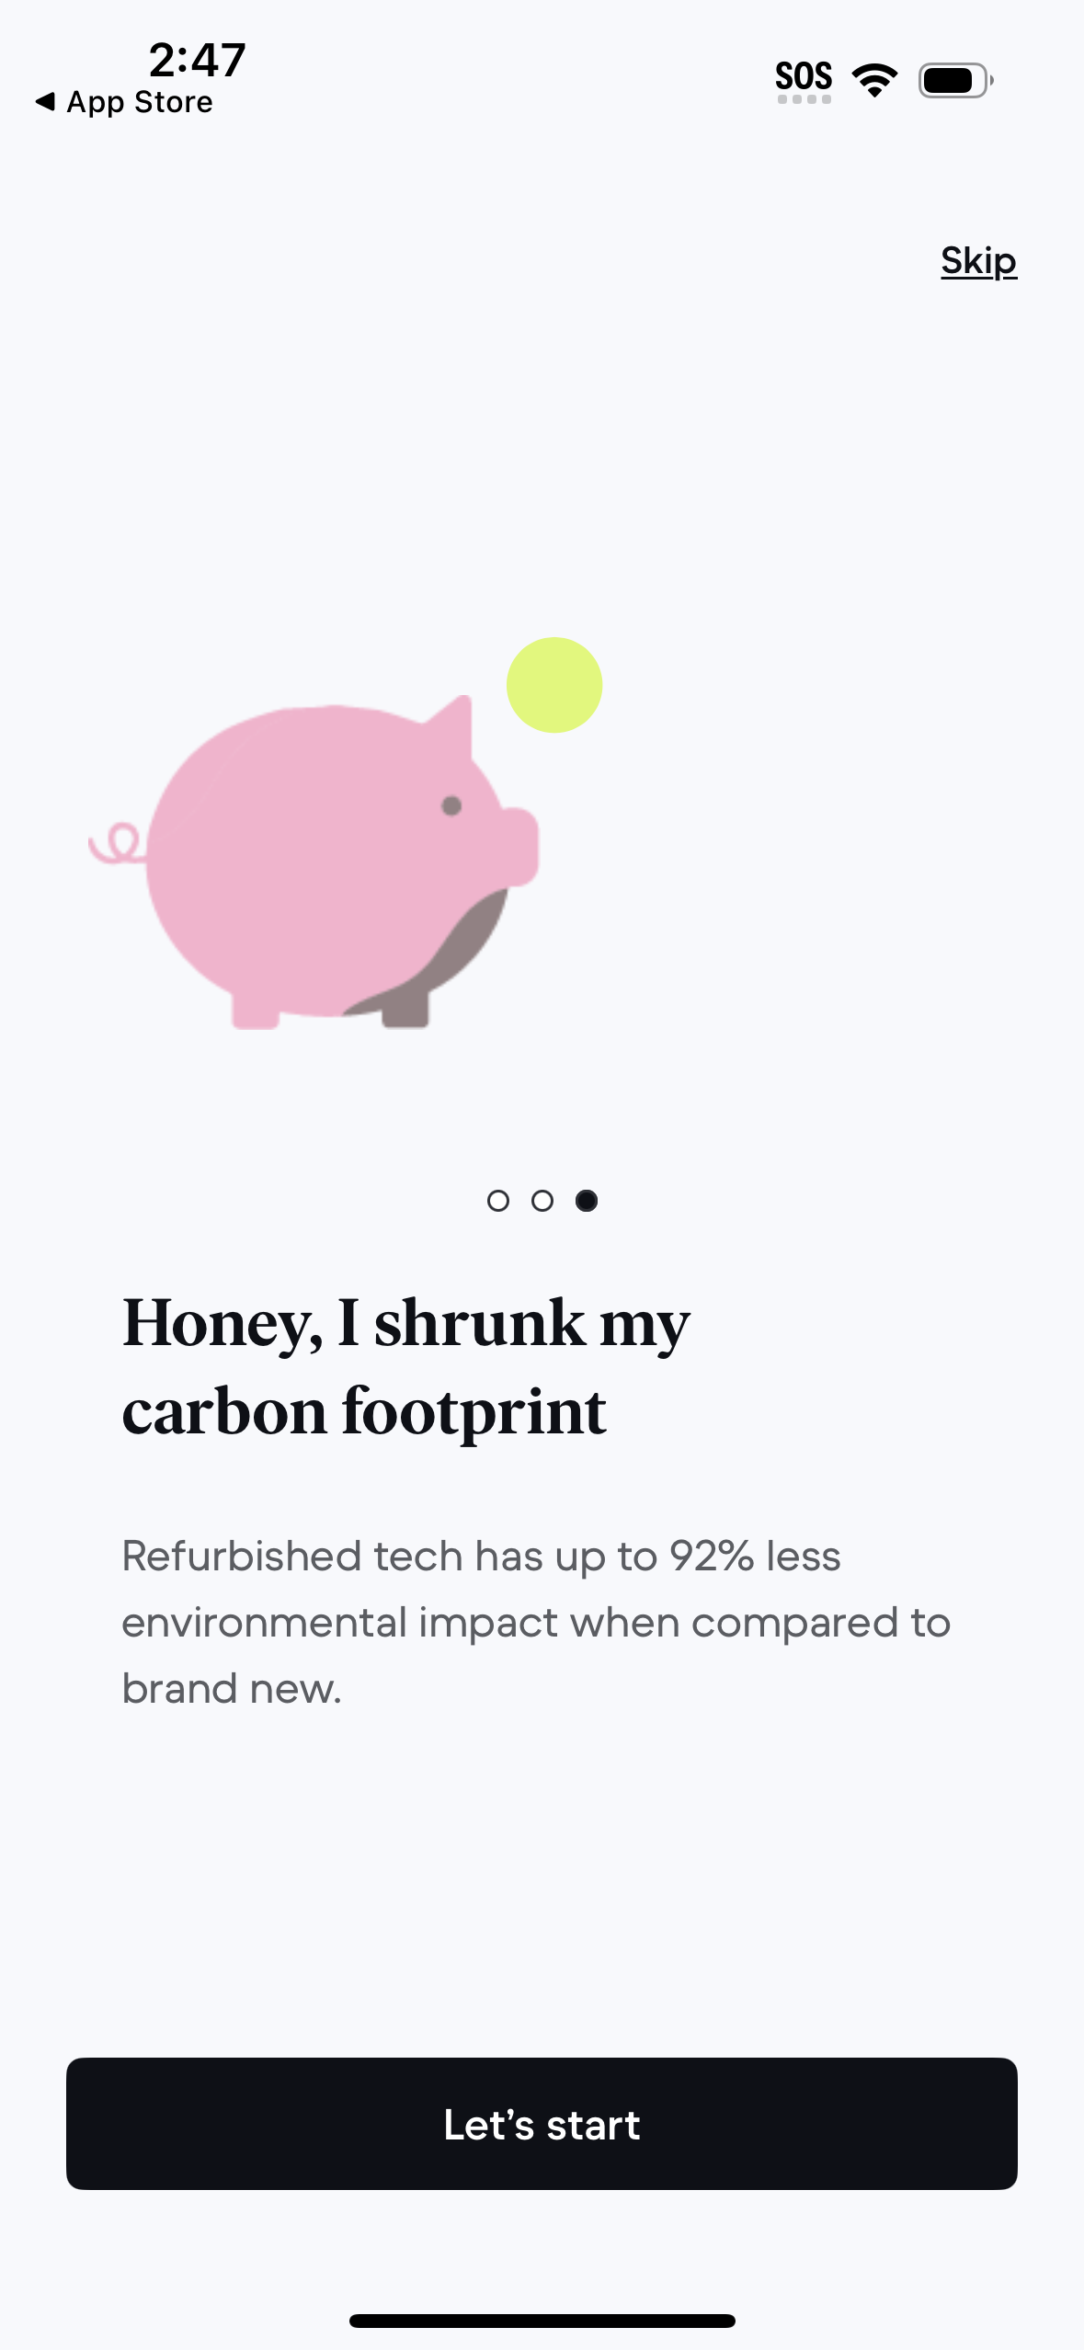
Task: Tap the carbon footprint headline
Action: (x=405, y=1366)
